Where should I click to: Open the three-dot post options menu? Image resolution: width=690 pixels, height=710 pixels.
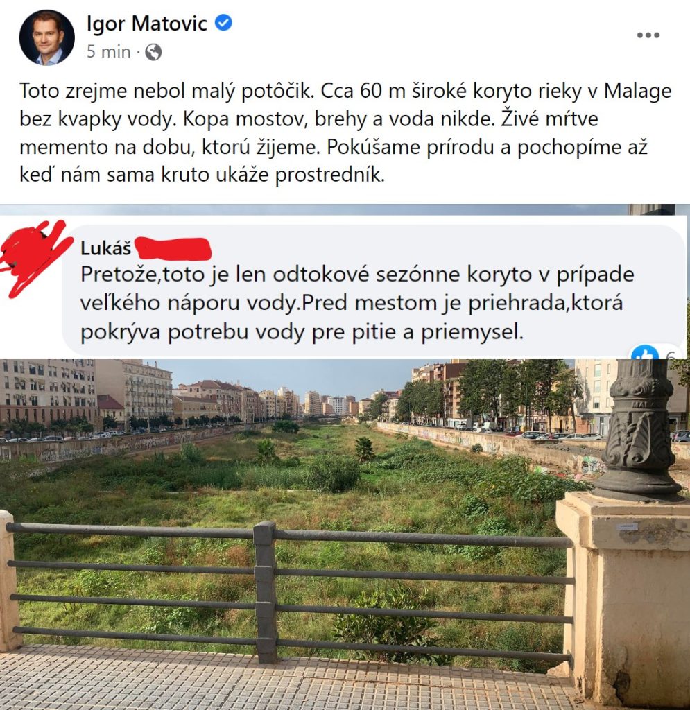tap(648, 35)
